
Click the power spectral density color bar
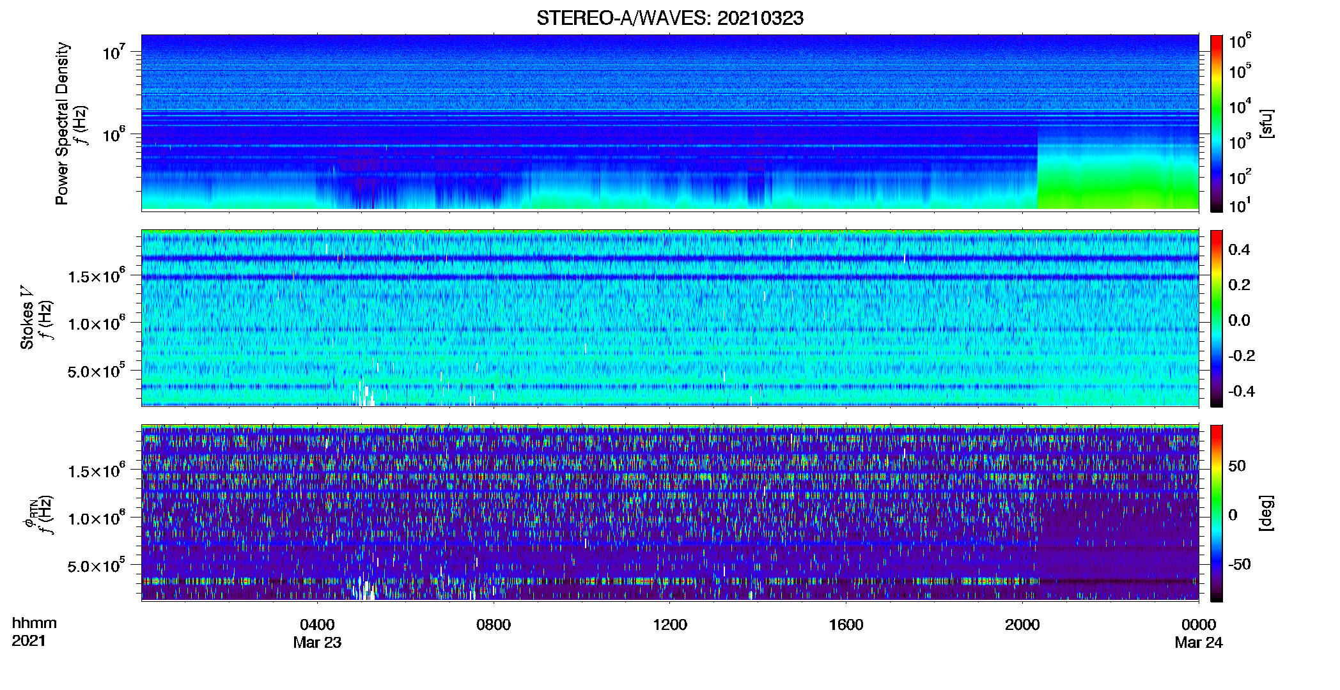pyautogui.click(x=1216, y=123)
